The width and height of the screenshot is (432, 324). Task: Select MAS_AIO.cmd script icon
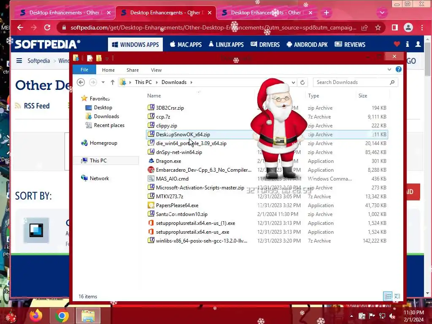pos(151,178)
